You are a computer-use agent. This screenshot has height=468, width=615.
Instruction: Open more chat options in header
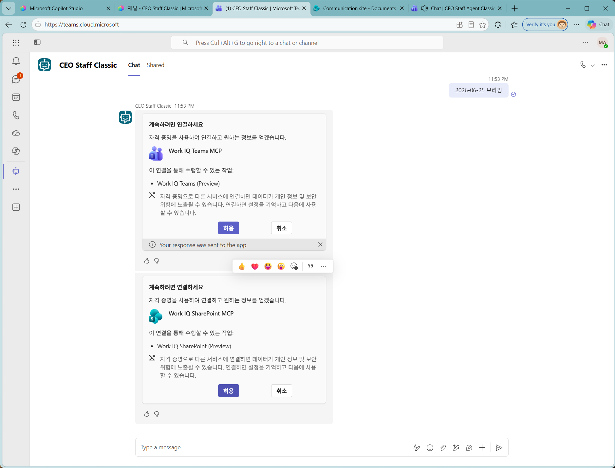click(x=604, y=65)
